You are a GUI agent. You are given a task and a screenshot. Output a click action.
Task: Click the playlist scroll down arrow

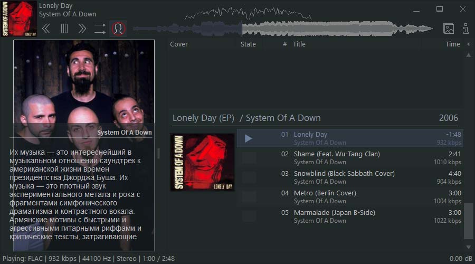pos(468,247)
